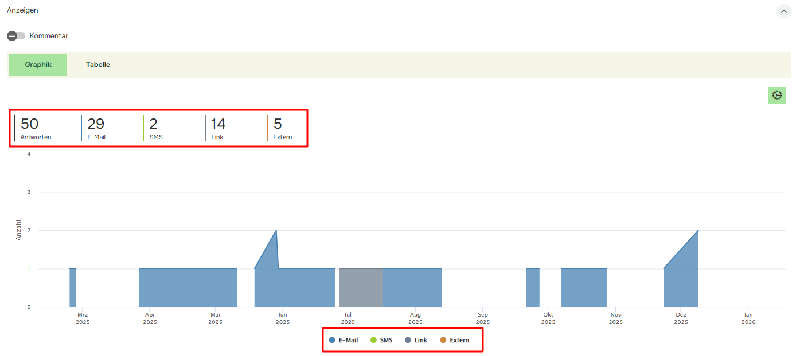Viewport: 800px width, 356px height.
Task: Click green SMS legend dot
Action: pos(373,340)
